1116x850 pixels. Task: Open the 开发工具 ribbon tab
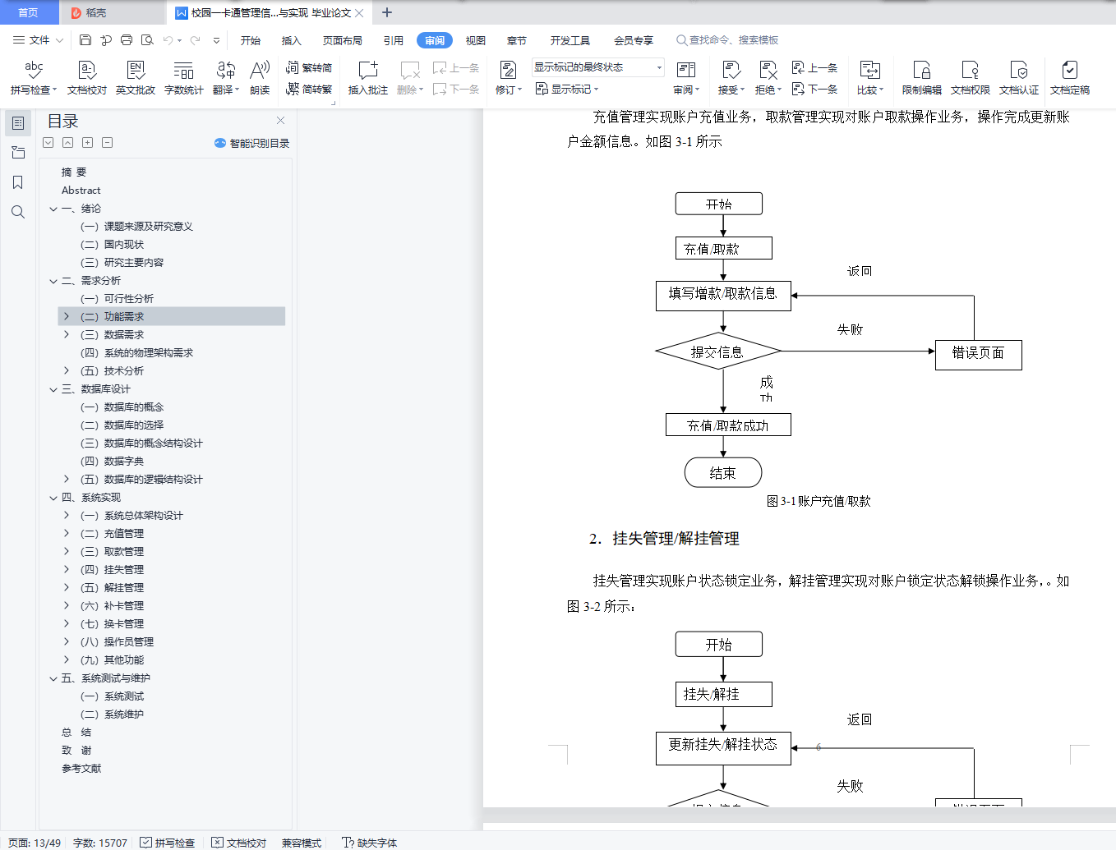pos(570,40)
